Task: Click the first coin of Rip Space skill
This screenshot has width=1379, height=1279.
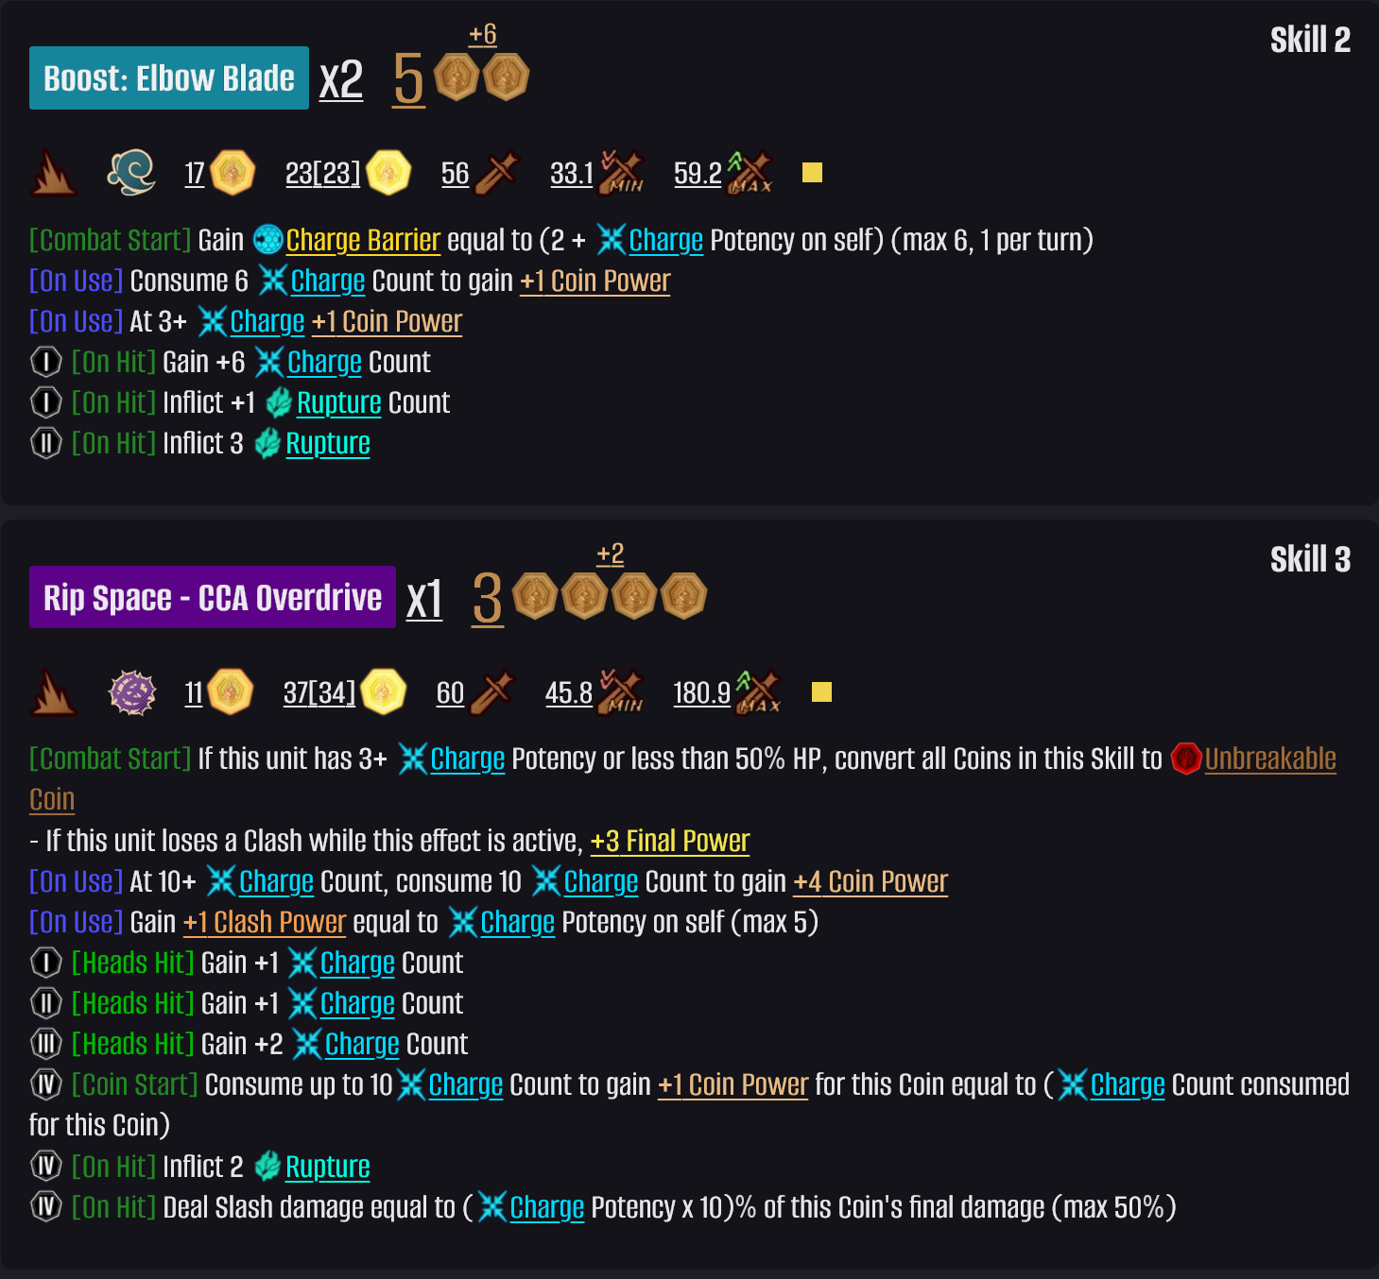Action: (535, 596)
